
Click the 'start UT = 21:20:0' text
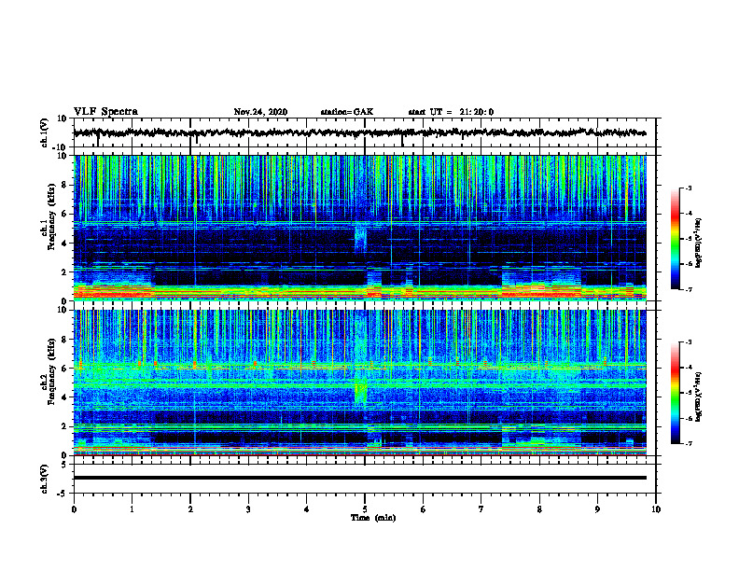pyautogui.click(x=451, y=112)
